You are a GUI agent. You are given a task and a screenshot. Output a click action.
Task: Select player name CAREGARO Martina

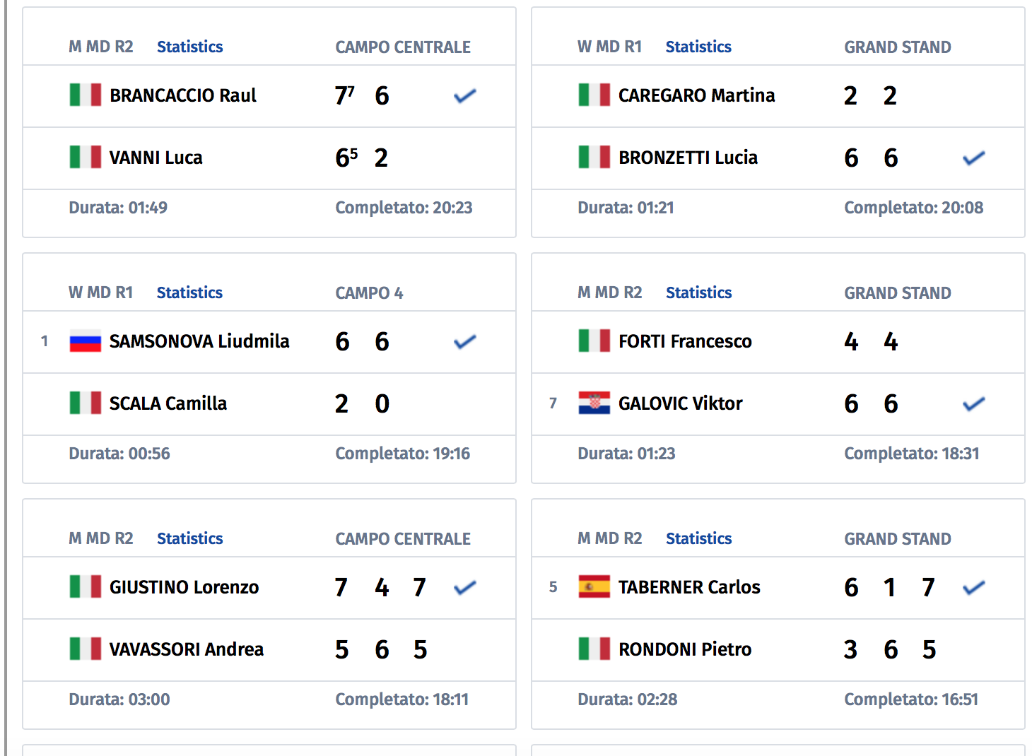(x=697, y=95)
